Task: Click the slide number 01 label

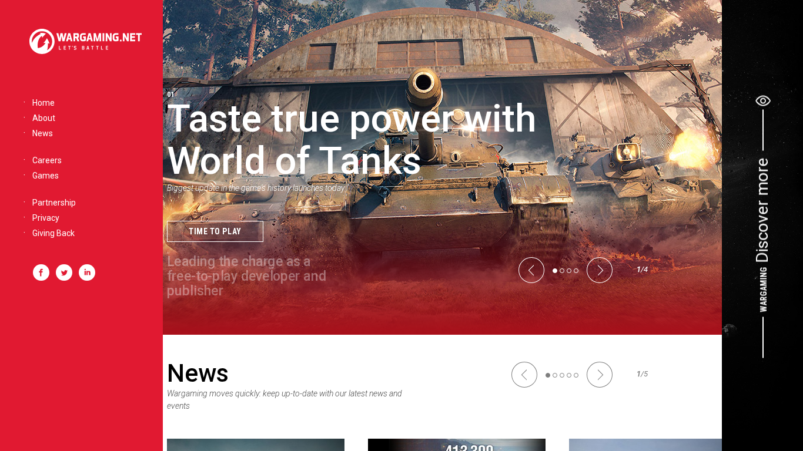Action: pyautogui.click(x=170, y=95)
